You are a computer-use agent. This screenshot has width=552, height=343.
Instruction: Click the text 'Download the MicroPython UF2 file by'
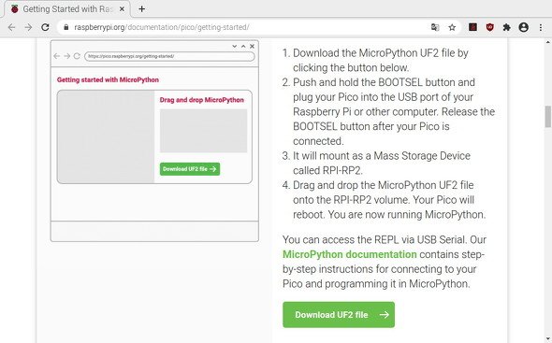pyautogui.click(x=381, y=53)
